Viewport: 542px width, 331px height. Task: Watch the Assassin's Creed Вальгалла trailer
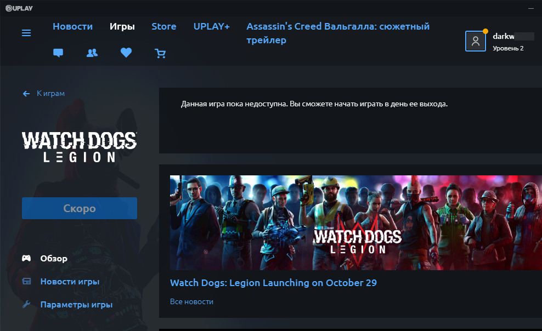click(x=338, y=33)
